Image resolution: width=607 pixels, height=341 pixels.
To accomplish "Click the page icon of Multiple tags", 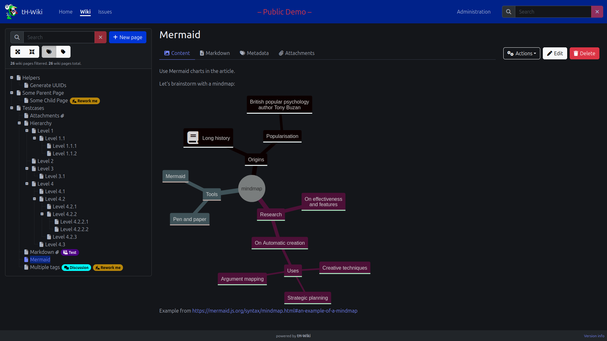I will pyautogui.click(x=26, y=267).
